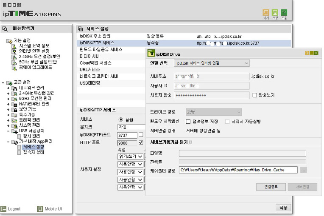Open the connected users status tree item
This screenshot has width=324, height=216.
tap(34, 152)
